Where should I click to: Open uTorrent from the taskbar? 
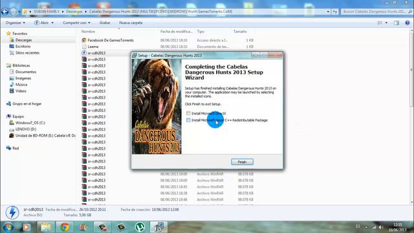[x=140, y=227]
